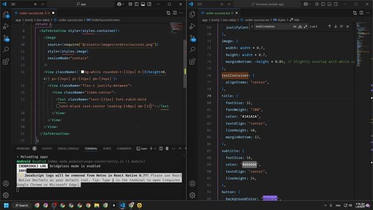The image size is (373, 210).
Task: Switch to Debug Console tab
Action: click(x=68, y=148)
